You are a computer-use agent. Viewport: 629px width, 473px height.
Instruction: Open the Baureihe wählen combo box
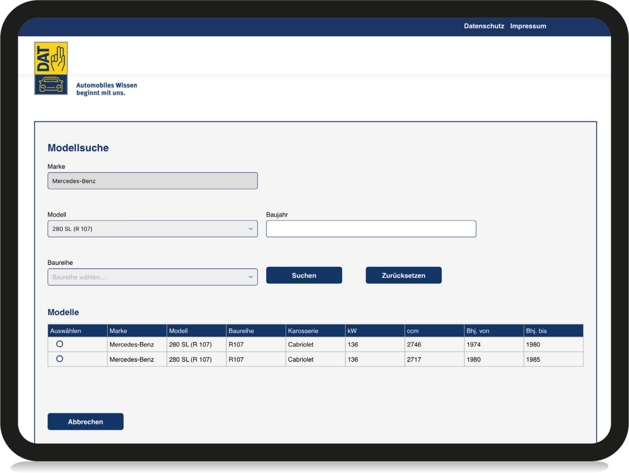tap(146, 277)
